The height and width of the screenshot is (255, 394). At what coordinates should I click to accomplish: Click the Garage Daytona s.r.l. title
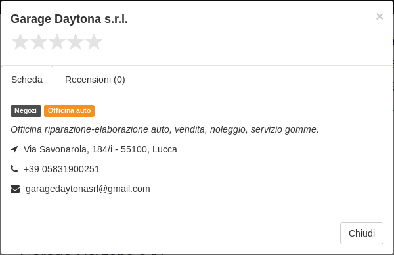point(69,19)
